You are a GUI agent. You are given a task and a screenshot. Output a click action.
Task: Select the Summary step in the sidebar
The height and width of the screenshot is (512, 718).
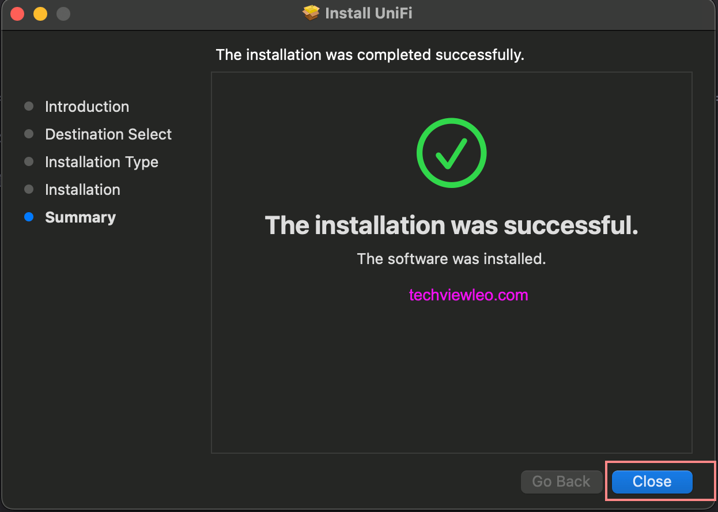pos(80,217)
